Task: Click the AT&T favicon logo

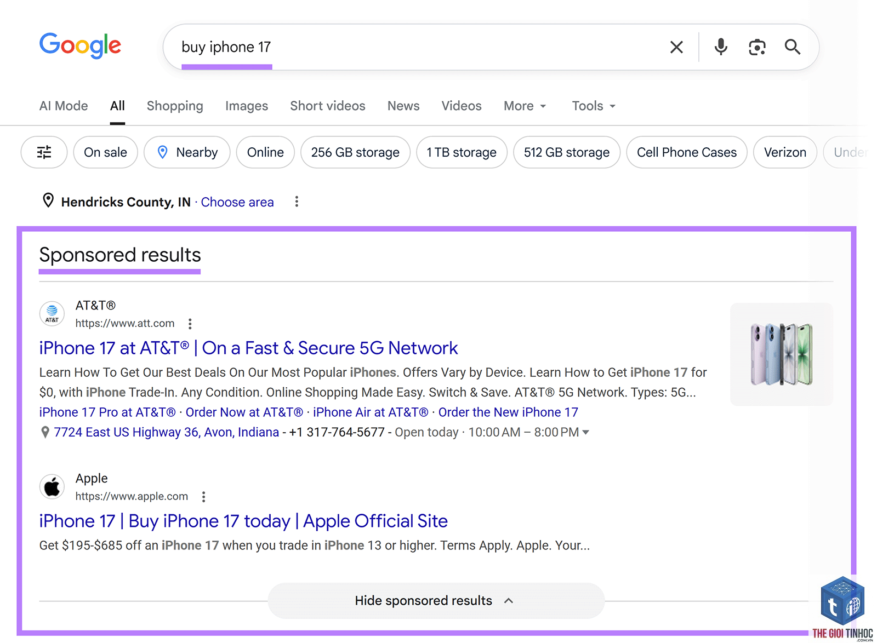Action: (52, 314)
